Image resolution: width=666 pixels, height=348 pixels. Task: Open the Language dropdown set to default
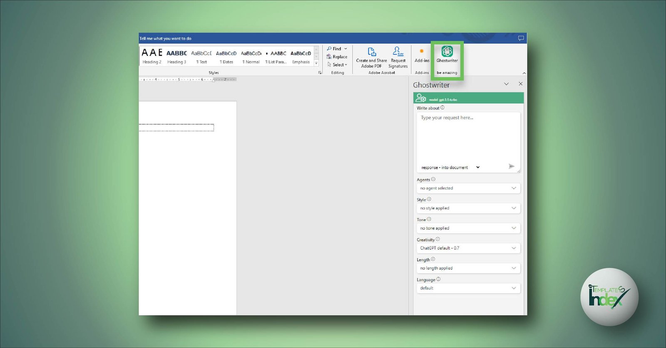[x=468, y=288]
